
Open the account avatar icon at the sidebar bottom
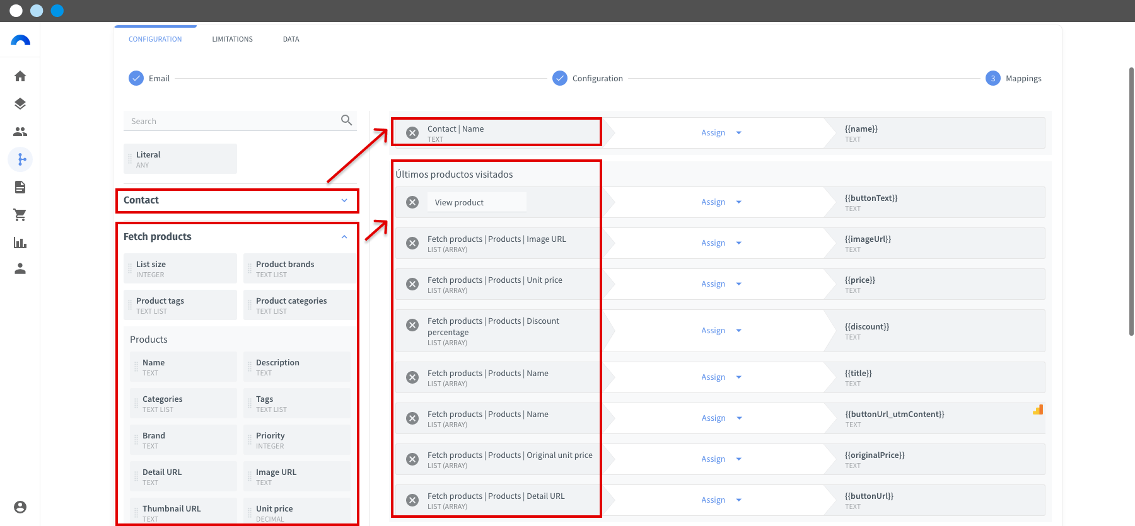(x=20, y=507)
